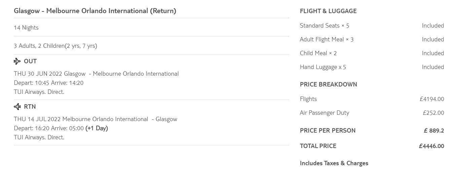Click the total price £4446.00 value

(431, 146)
